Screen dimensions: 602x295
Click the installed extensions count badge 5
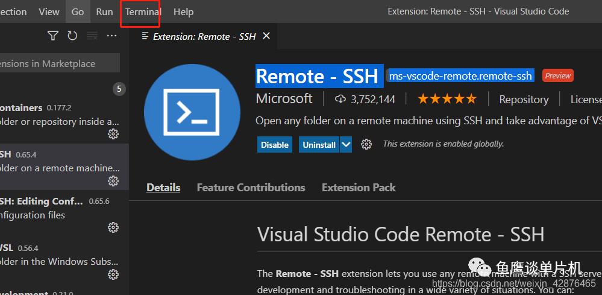119,89
